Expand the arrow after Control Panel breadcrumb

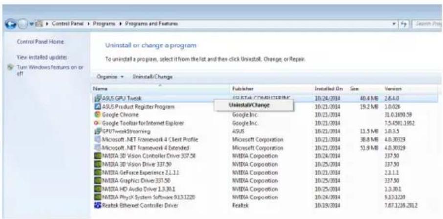[x=88, y=24]
